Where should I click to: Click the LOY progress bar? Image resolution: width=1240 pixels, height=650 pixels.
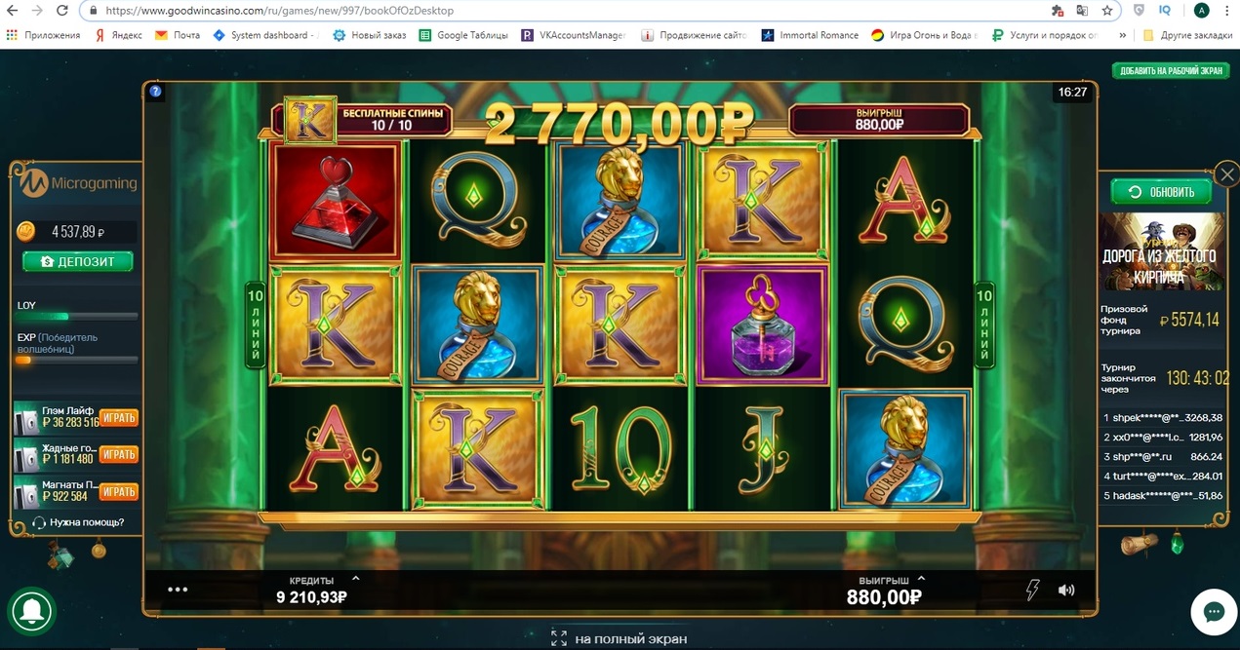pos(77,316)
